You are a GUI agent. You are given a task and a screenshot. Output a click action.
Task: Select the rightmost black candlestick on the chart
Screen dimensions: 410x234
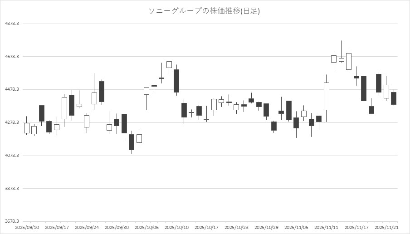click(x=394, y=98)
